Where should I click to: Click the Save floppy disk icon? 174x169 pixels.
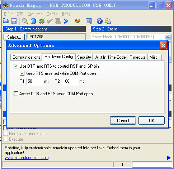14,21
